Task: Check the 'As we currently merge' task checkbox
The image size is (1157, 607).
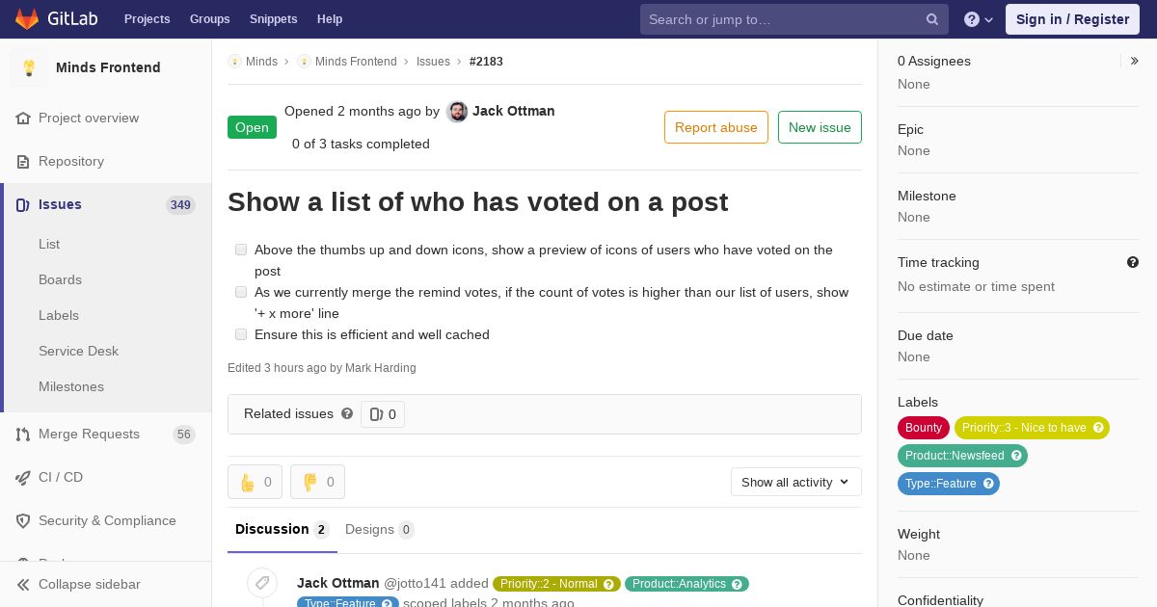Action: [x=241, y=292]
